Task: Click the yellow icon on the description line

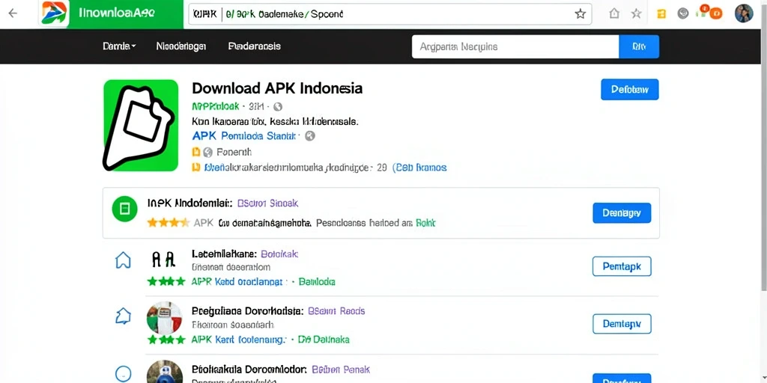Action: [x=196, y=168]
